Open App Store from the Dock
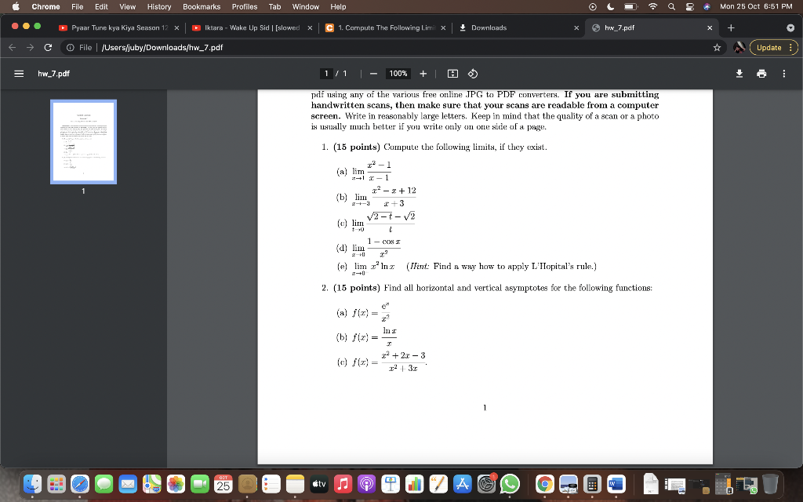This screenshot has height=502, width=803. [x=463, y=483]
